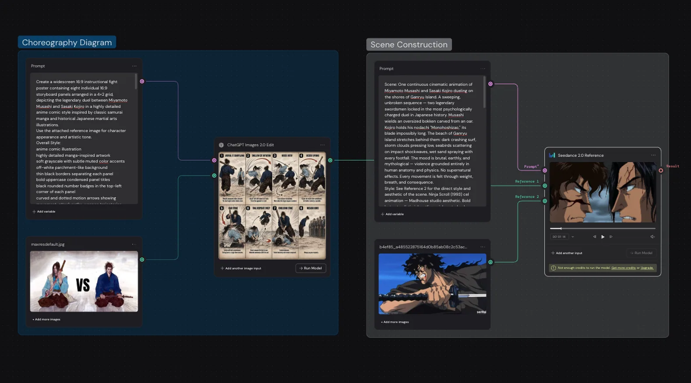Open Seedance 2.0 Reference node options
Viewport: 691px width, 383px height.
point(653,155)
